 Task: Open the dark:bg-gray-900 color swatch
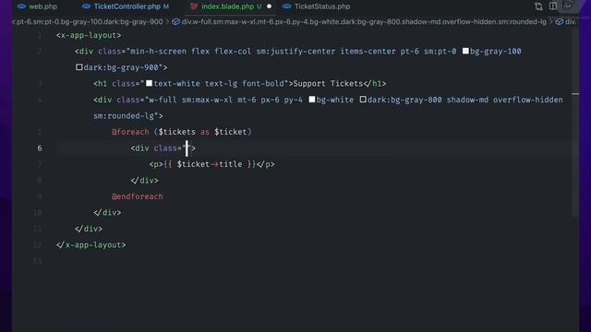78,67
